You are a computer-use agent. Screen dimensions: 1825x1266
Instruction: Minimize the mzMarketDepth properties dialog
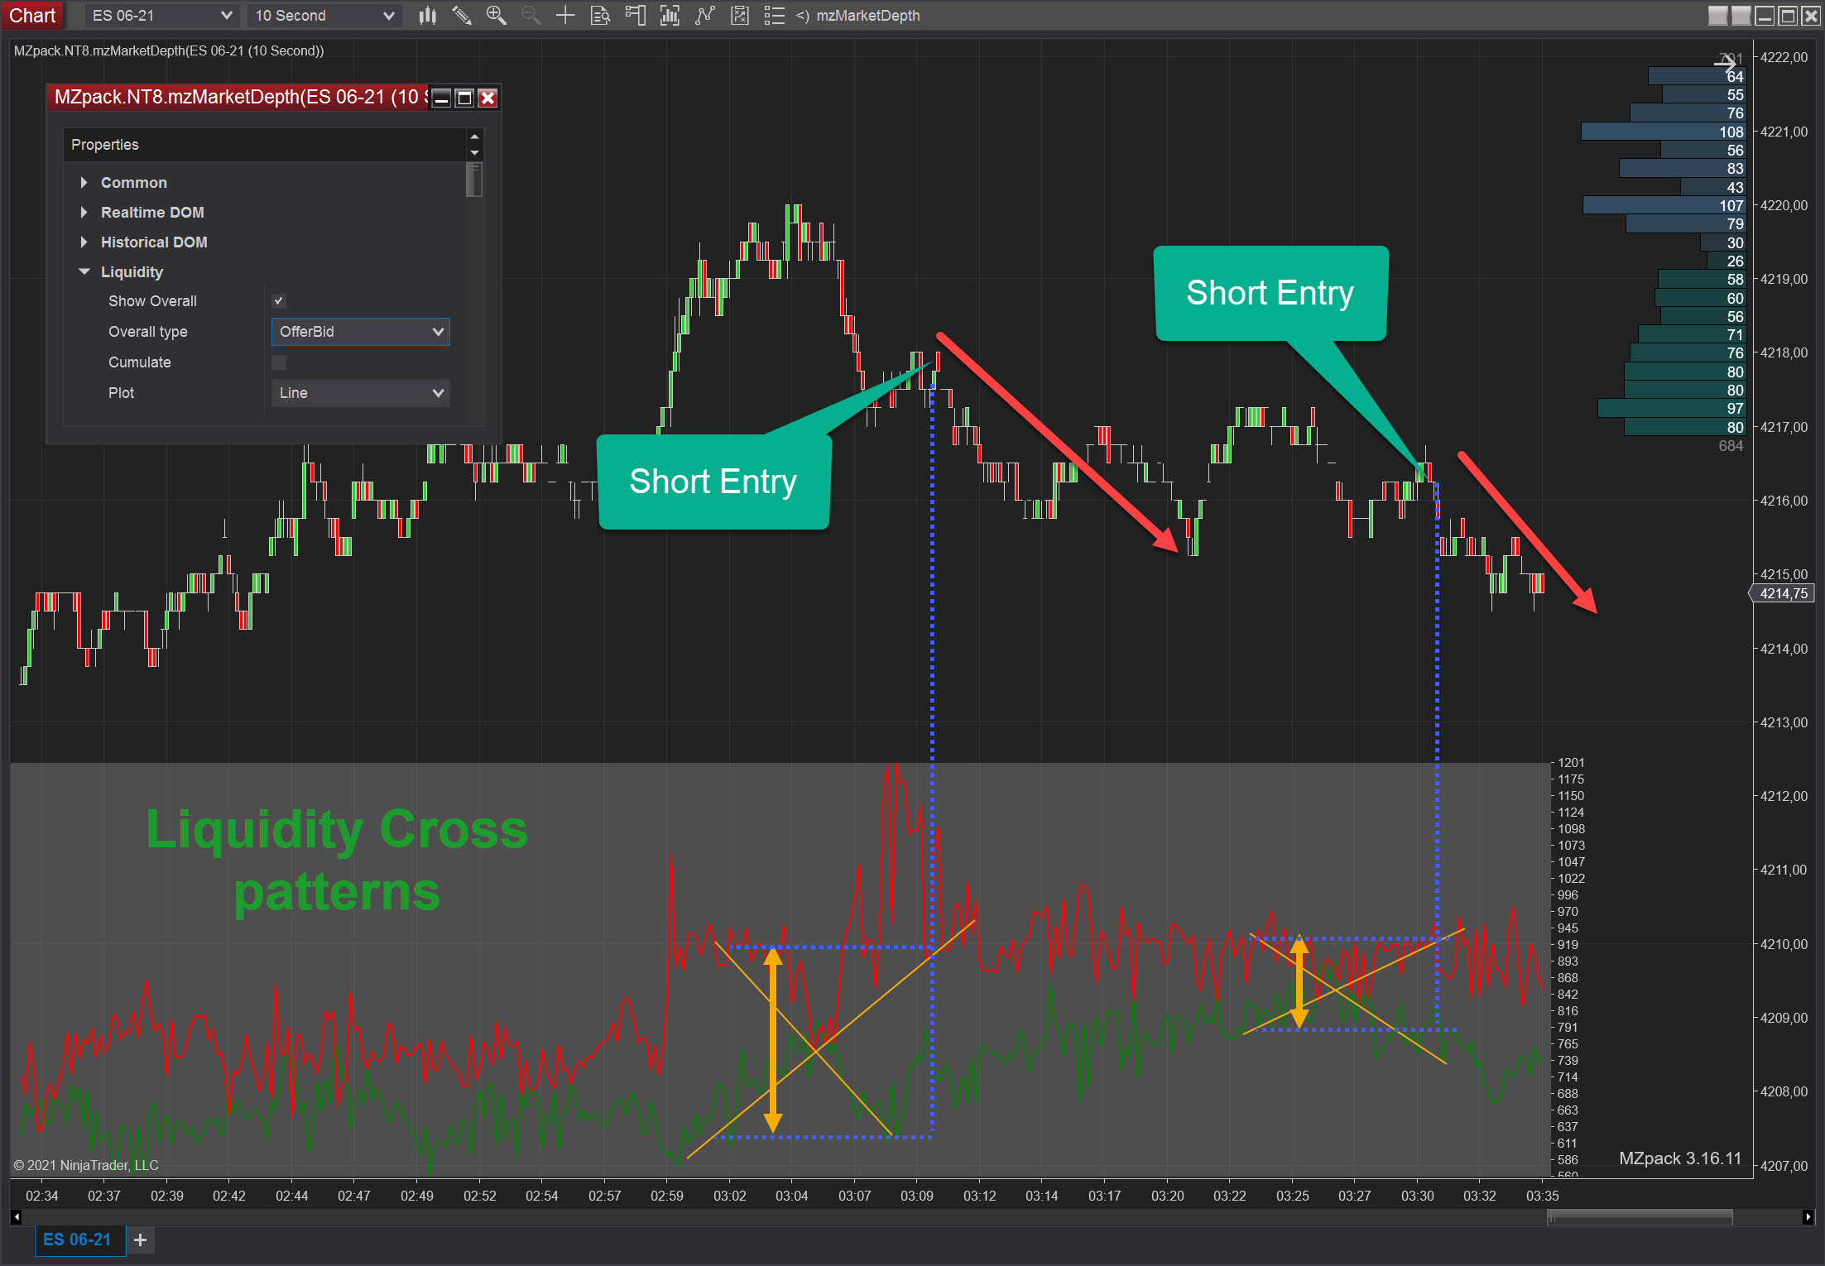(x=442, y=98)
